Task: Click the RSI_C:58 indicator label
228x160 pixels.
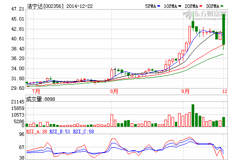Action: pyautogui.click(x=83, y=132)
